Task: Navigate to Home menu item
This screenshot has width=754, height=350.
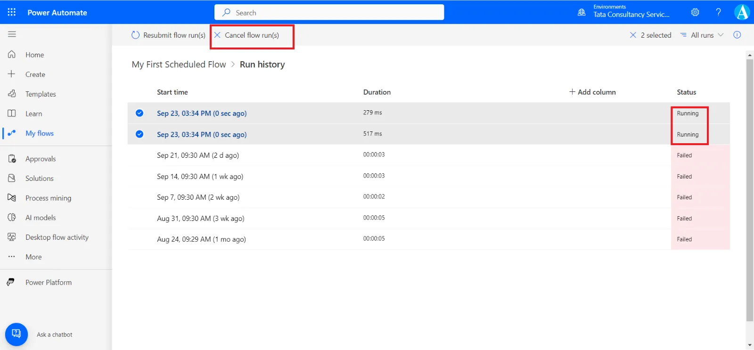Action: 34,55
